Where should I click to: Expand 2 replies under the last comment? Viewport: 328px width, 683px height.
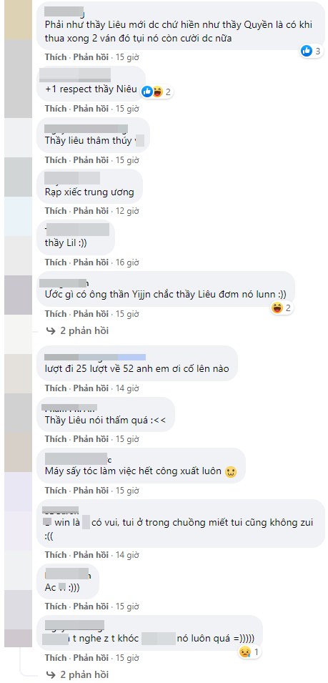78,674
